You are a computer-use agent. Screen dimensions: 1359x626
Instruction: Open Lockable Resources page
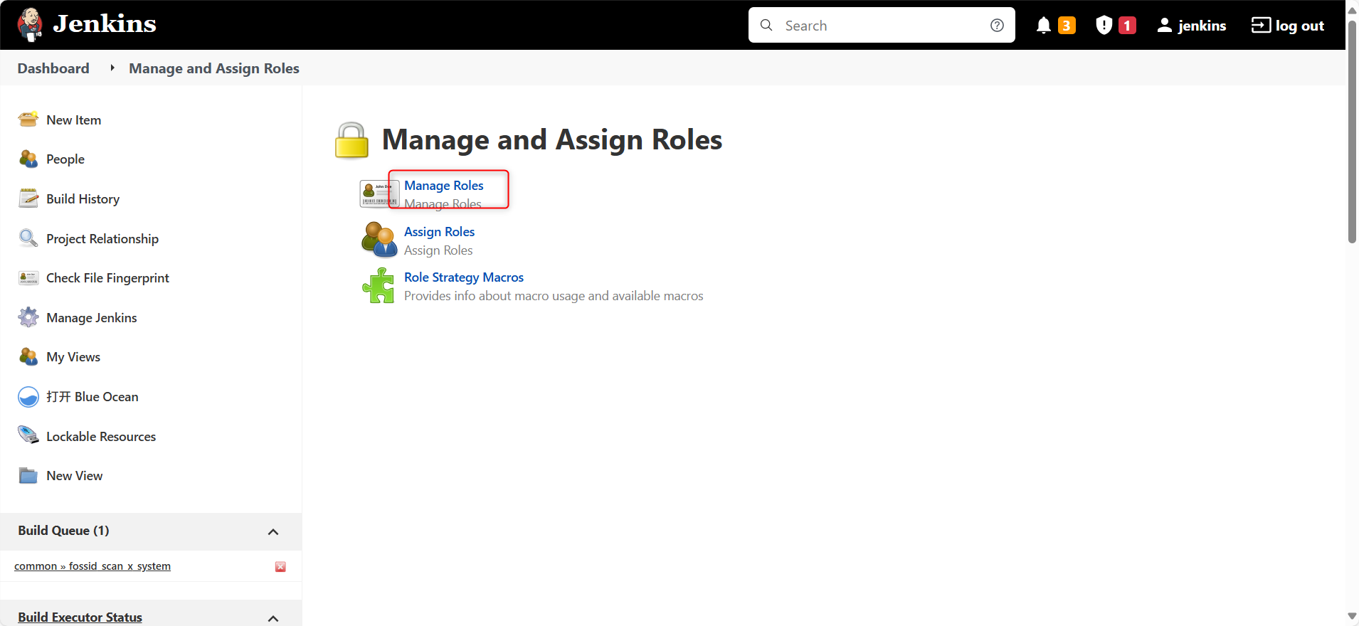[101, 437]
